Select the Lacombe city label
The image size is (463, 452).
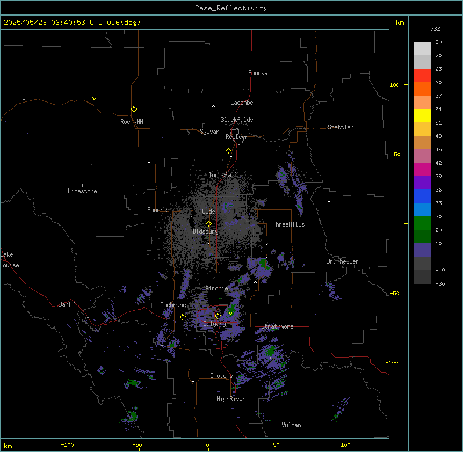[242, 103]
